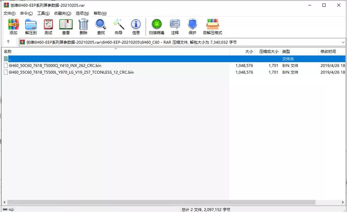Select file 6H60_55C60_7618_T5500L_Y970_LG_V19_257_TCONLESS_12_CRC.bin

(71, 72)
